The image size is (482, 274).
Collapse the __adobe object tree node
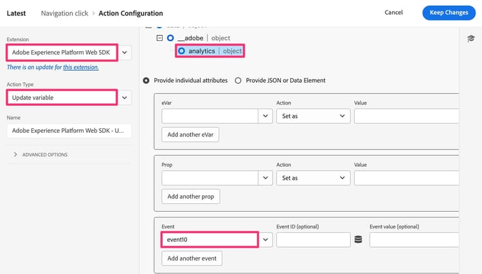(159, 38)
